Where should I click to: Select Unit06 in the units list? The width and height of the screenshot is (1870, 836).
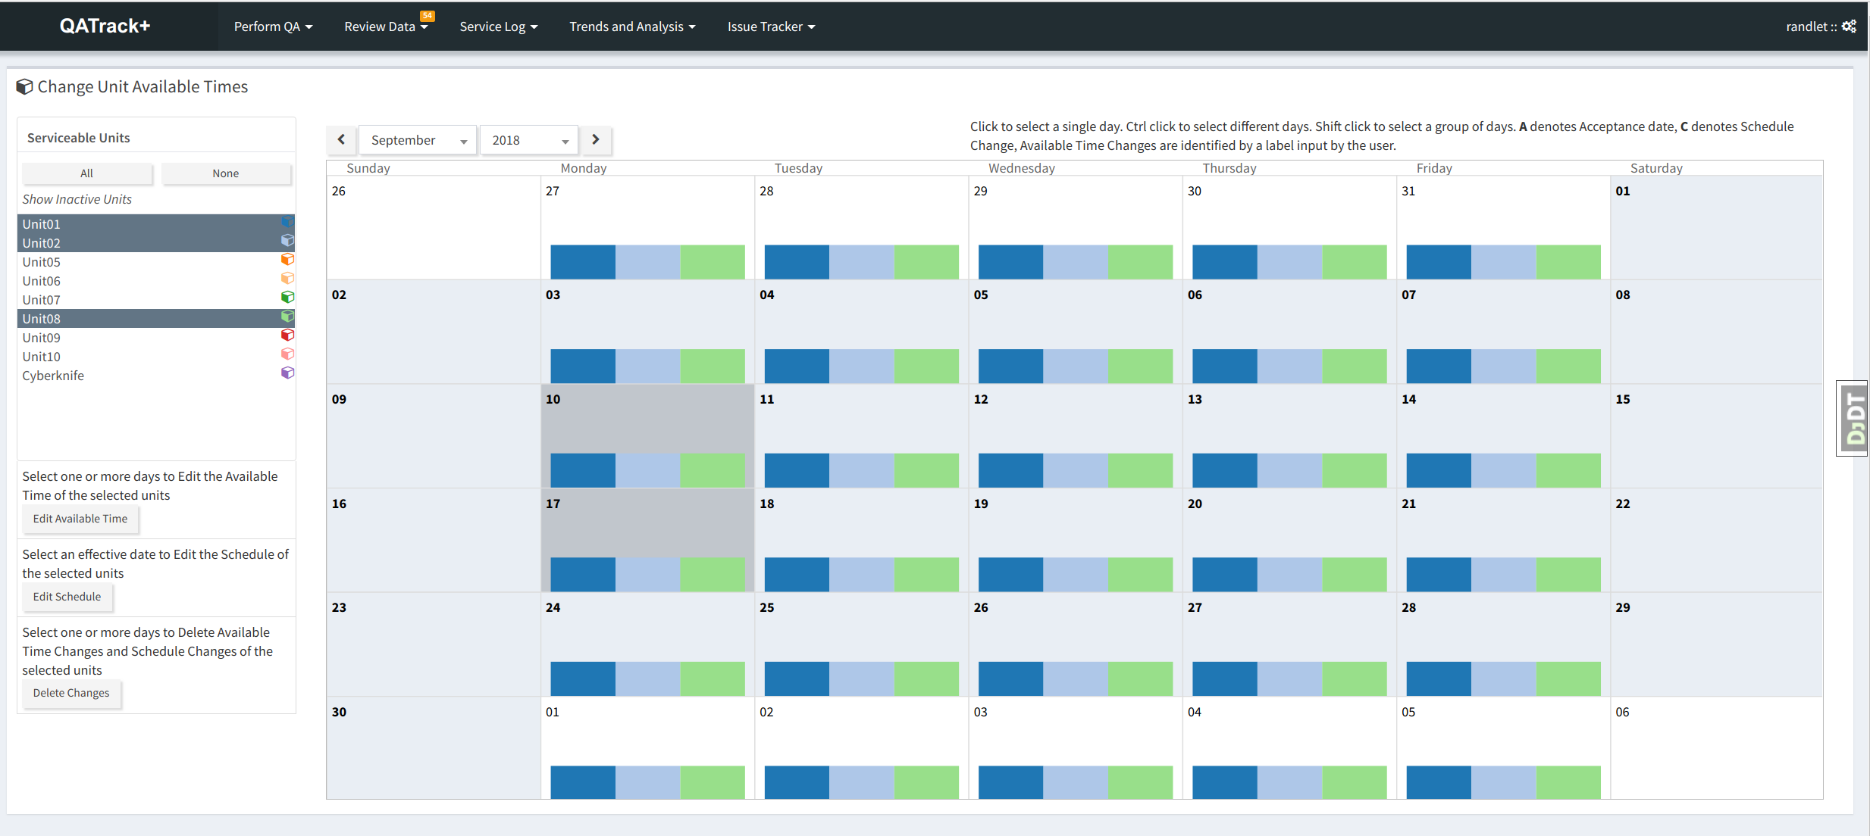pos(156,281)
